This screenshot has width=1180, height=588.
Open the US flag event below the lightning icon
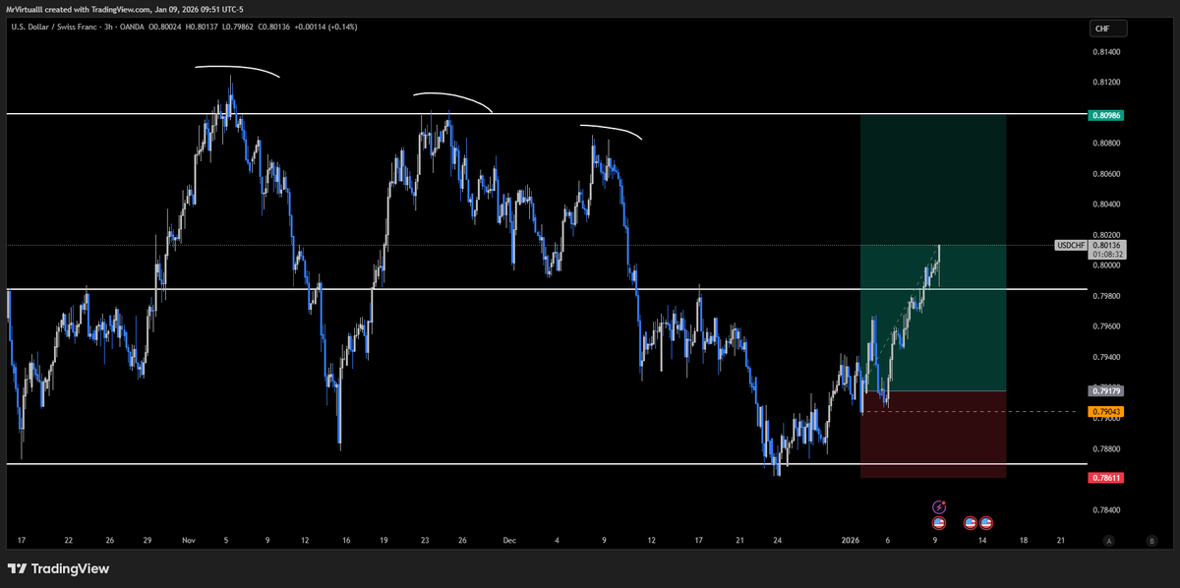click(x=938, y=523)
